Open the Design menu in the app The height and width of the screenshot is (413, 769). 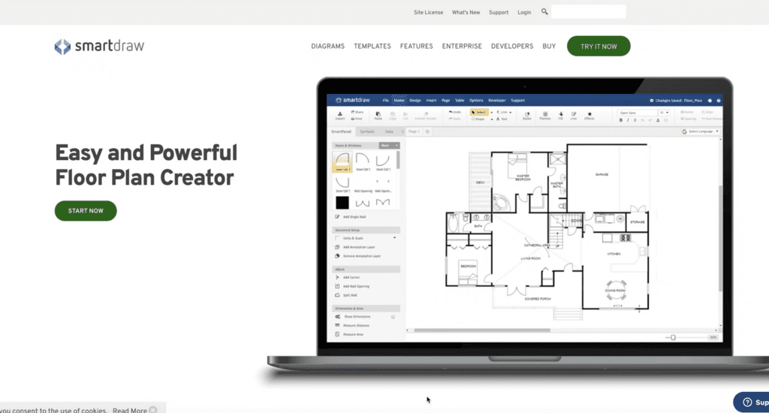pyautogui.click(x=415, y=100)
